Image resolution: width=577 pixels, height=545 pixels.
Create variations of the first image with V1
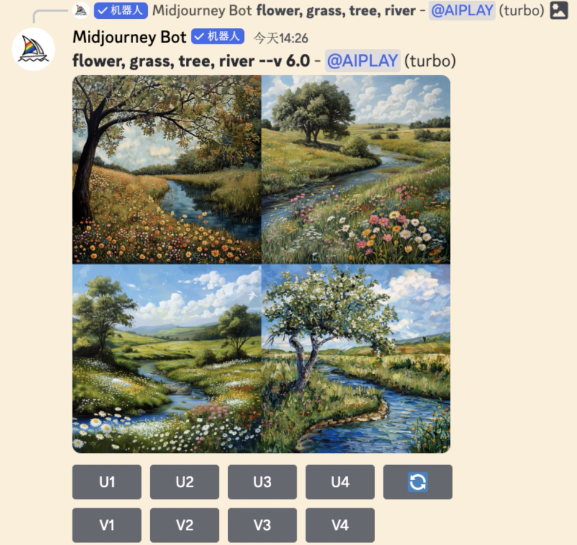[x=107, y=525]
